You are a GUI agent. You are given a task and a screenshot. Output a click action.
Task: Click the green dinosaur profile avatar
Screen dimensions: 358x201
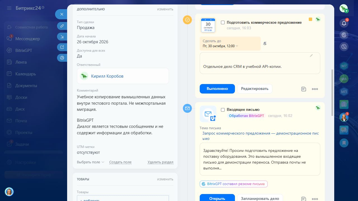(344, 9)
